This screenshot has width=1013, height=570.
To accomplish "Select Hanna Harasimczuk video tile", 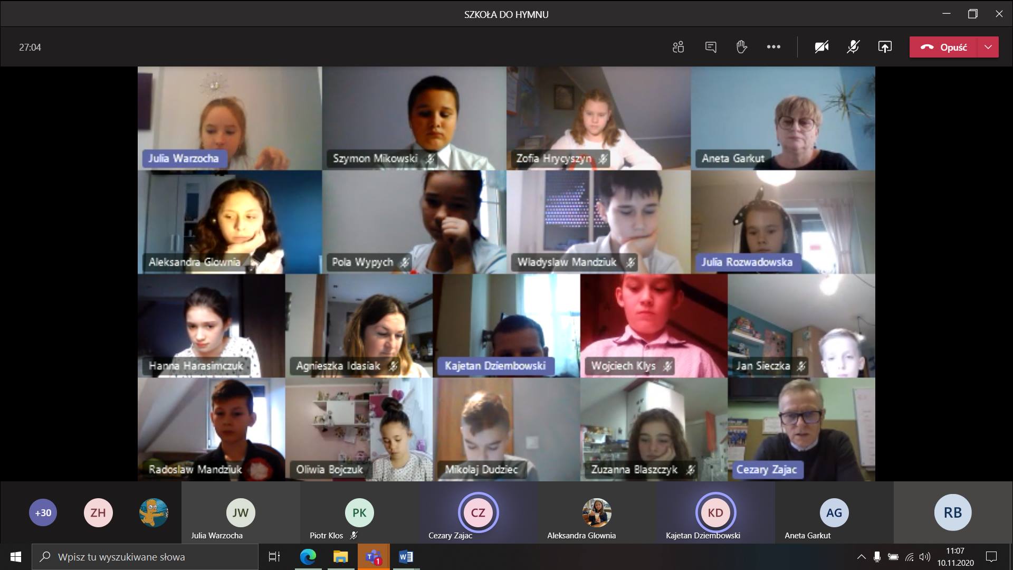I will [x=211, y=326].
